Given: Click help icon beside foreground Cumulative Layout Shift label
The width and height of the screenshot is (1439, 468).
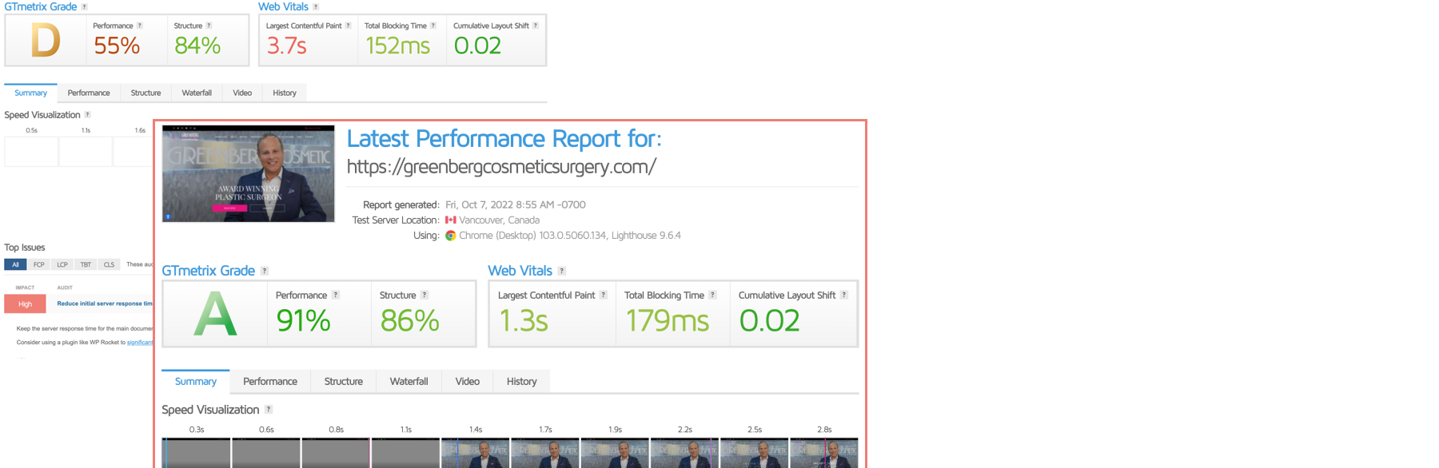Looking at the screenshot, I should (x=844, y=295).
